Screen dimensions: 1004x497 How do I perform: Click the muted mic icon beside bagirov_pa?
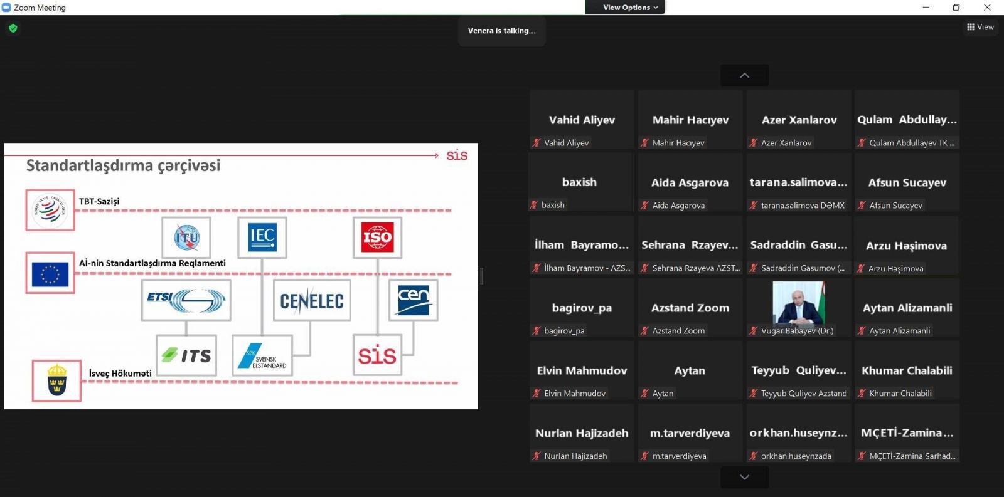point(537,331)
